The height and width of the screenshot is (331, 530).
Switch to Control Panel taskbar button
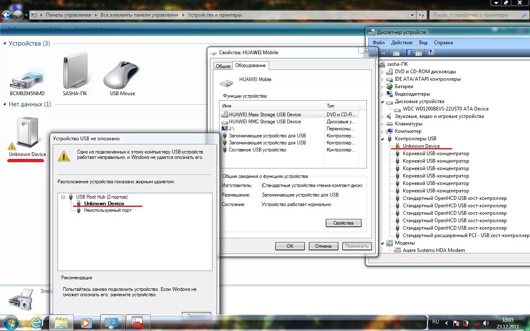(112, 323)
